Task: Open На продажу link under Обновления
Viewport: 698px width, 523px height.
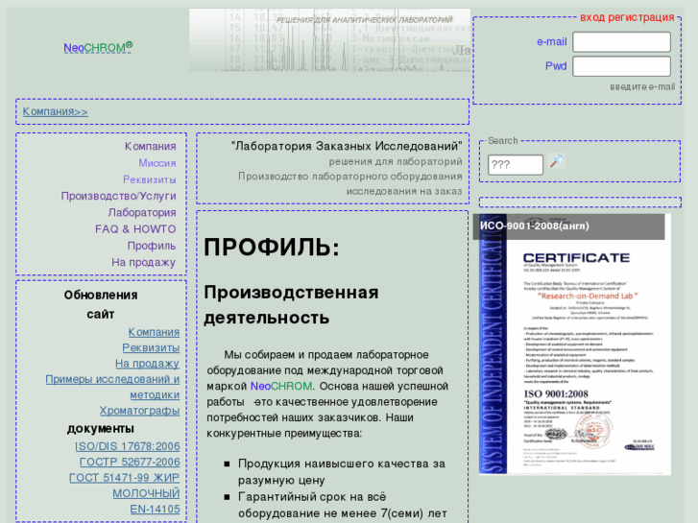Action: pos(147,363)
